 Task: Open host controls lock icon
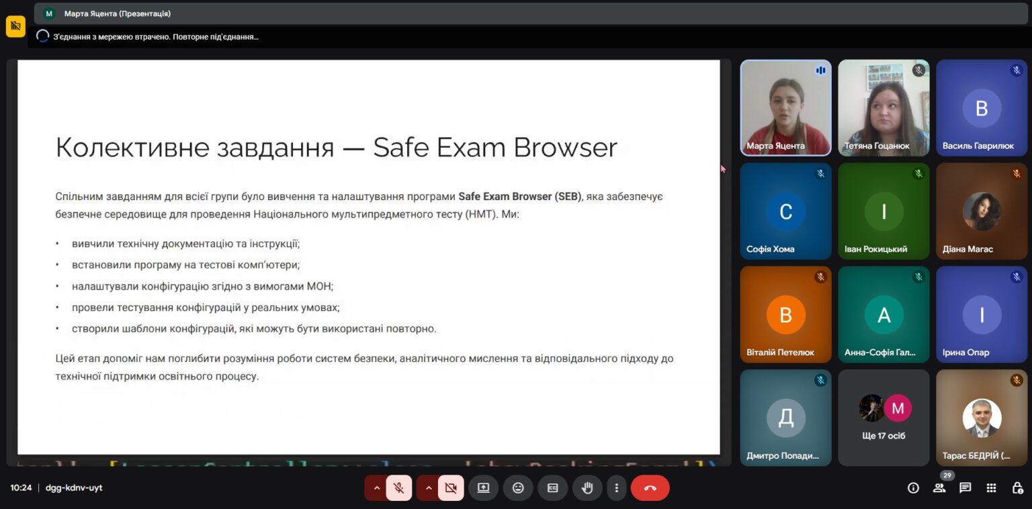[1017, 488]
